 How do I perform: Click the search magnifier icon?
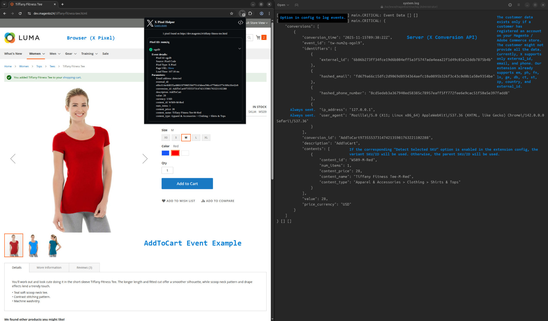coord(249,37)
